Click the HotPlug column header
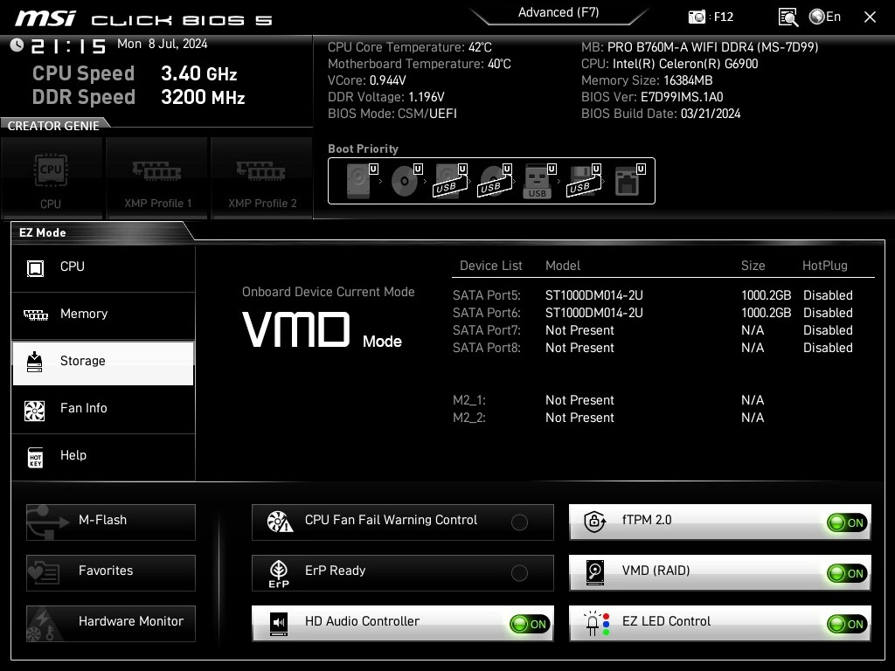This screenshot has height=671, width=895. click(824, 266)
